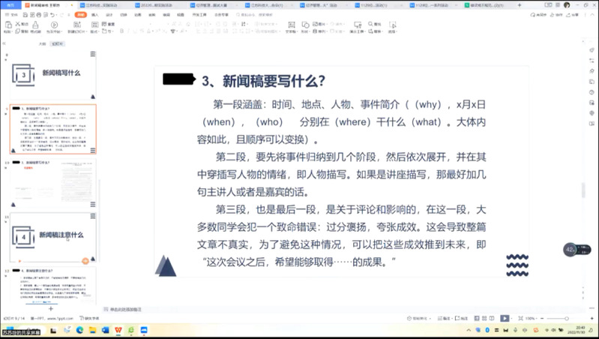Open Microsoft Edge from the taskbar

click(80, 329)
